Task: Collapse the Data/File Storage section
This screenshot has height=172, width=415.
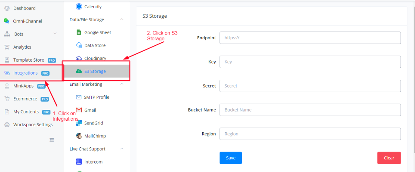Action: tap(122, 19)
